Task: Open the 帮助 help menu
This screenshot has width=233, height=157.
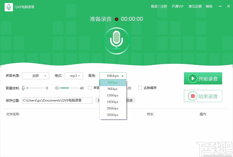Action: pos(209,6)
